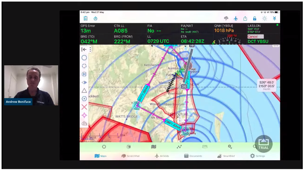Expand the horizontal three-dot map options
Screen dimensions: 304x170
pyautogui.click(x=276, y=46)
